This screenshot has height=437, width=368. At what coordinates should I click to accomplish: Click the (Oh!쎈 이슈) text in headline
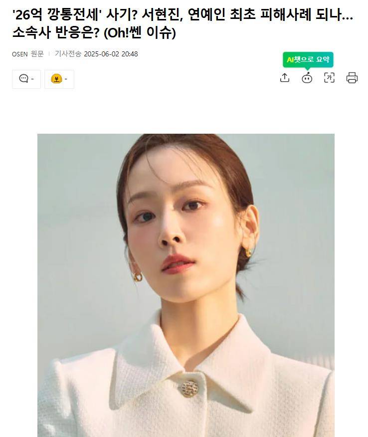tap(140, 33)
